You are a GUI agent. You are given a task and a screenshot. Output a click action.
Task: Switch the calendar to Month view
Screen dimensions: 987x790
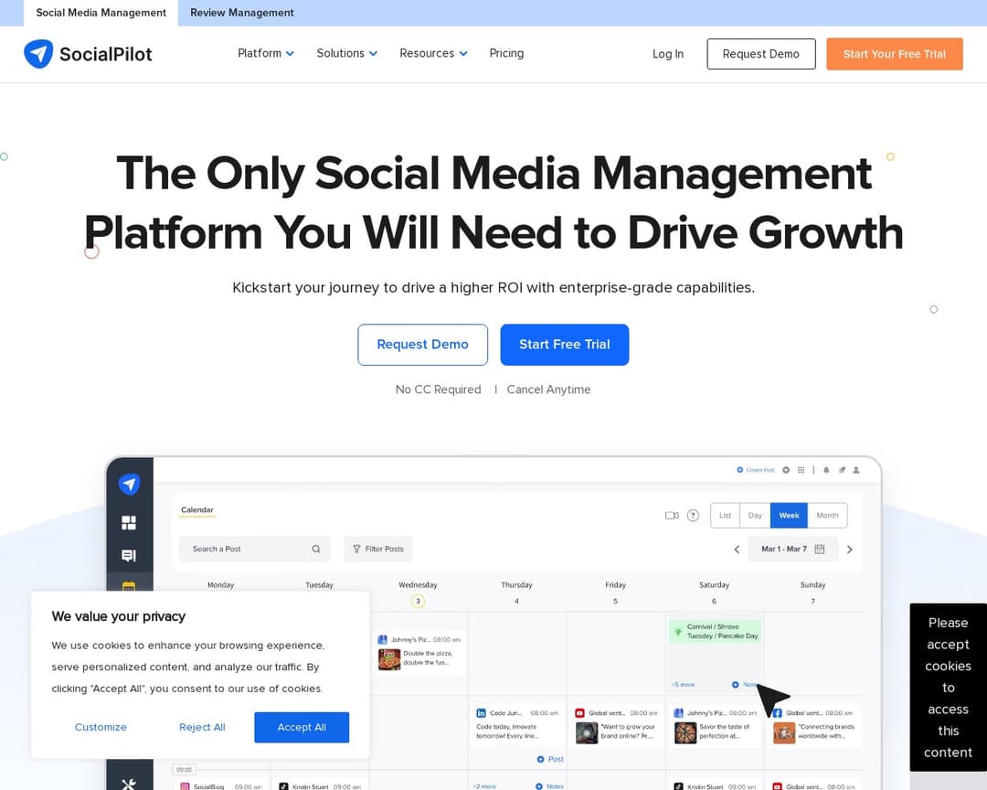click(x=827, y=515)
